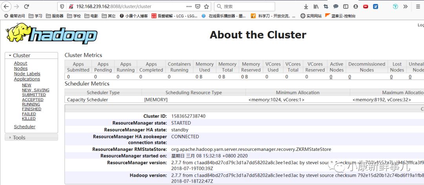Show applications in KILLED state
Viewport: 424px width, 185px height.
29,118
